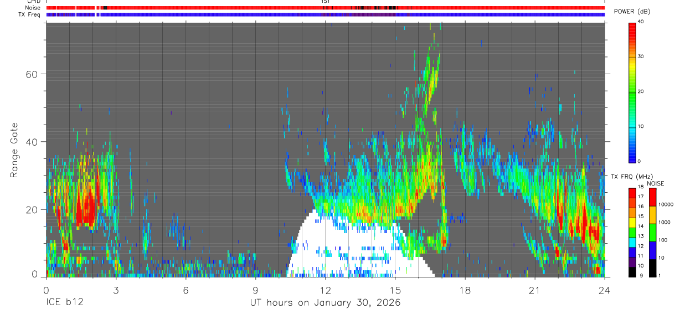Click the TX Freq row label at top
Image resolution: width=680 pixels, height=314 pixels.
pos(29,14)
